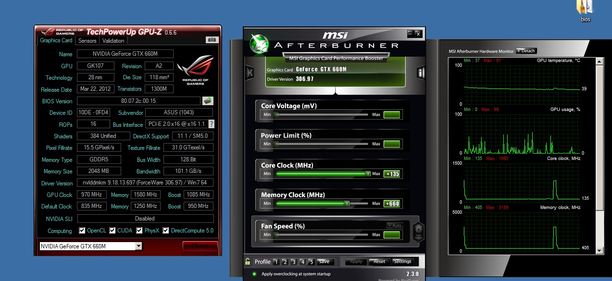Toggle the DirectCompute 5.0 checkbox
This screenshot has height=281, width=612.
click(166, 231)
